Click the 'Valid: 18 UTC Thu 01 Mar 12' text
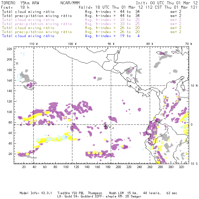 (x=111, y=7)
